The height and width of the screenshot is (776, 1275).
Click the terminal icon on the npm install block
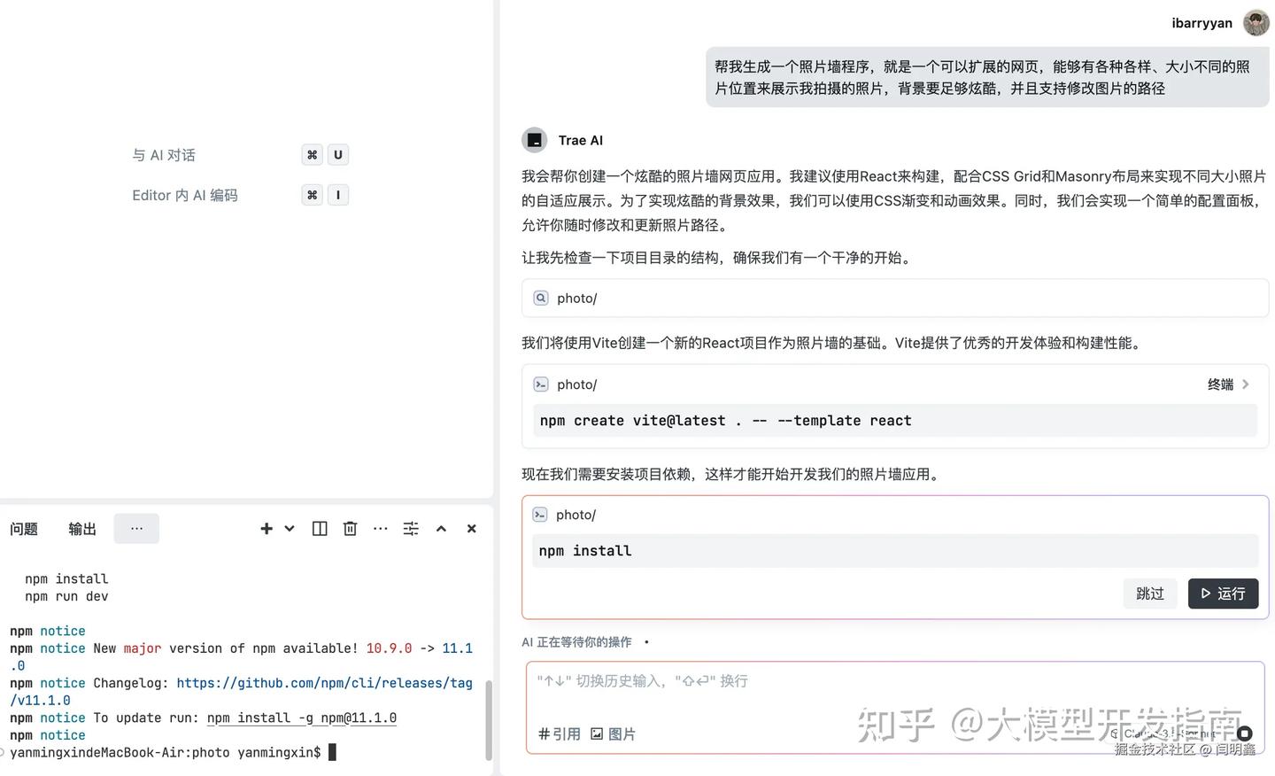tap(540, 514)
